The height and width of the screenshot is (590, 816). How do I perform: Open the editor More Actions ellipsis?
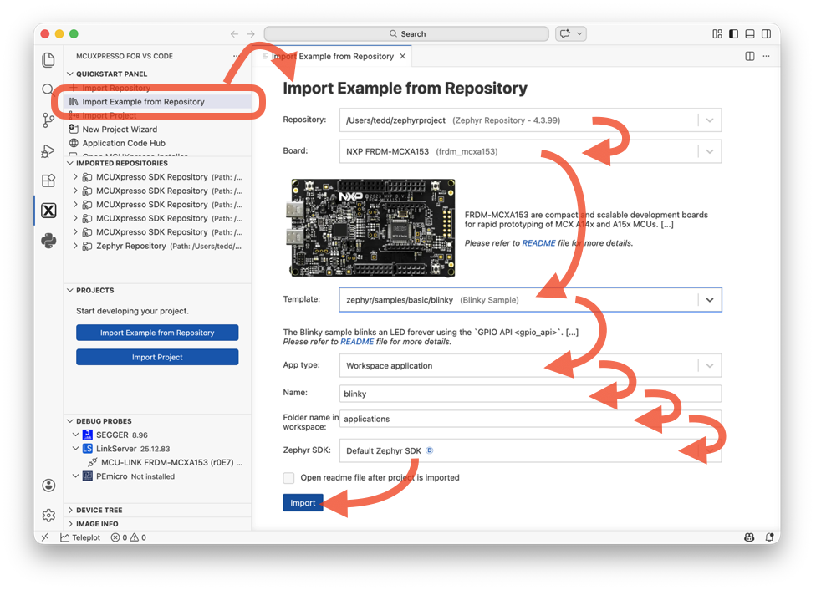click(x=766, y=56)
